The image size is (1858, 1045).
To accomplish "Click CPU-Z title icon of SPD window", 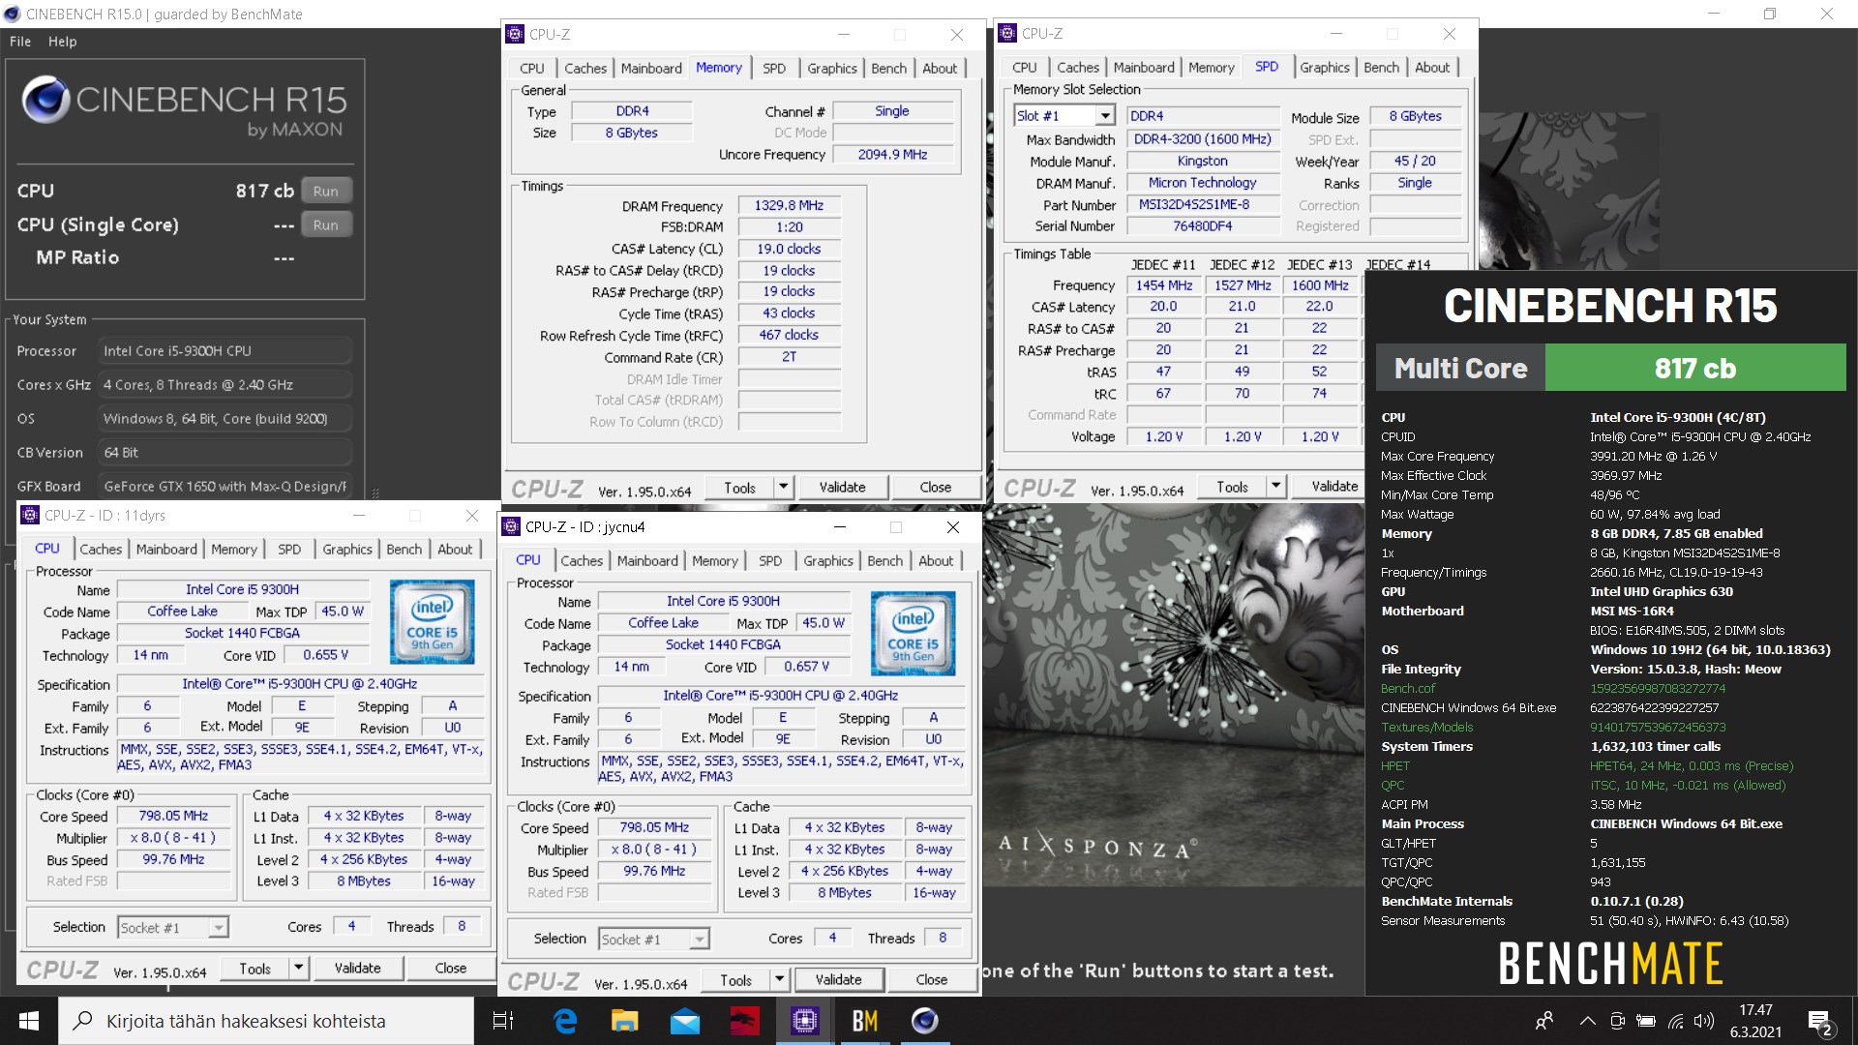I will (1007, 33).
